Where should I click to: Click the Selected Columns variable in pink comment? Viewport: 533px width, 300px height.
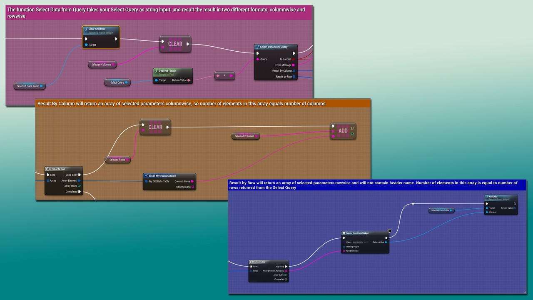pos(102,65)
